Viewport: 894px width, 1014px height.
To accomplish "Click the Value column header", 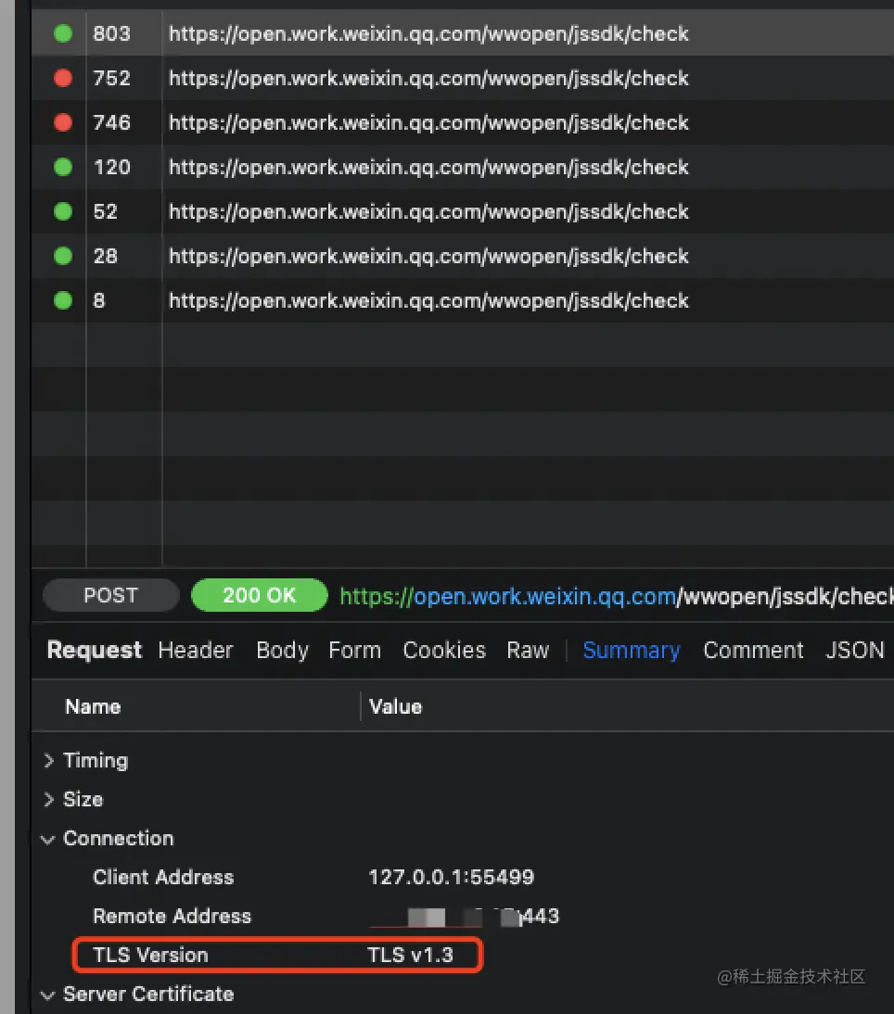I will [395, 707].
